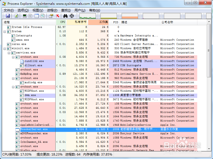Click the vertical scrollbar down arrow
Viewport: 213px width, 159px height.
pos(209,149)
